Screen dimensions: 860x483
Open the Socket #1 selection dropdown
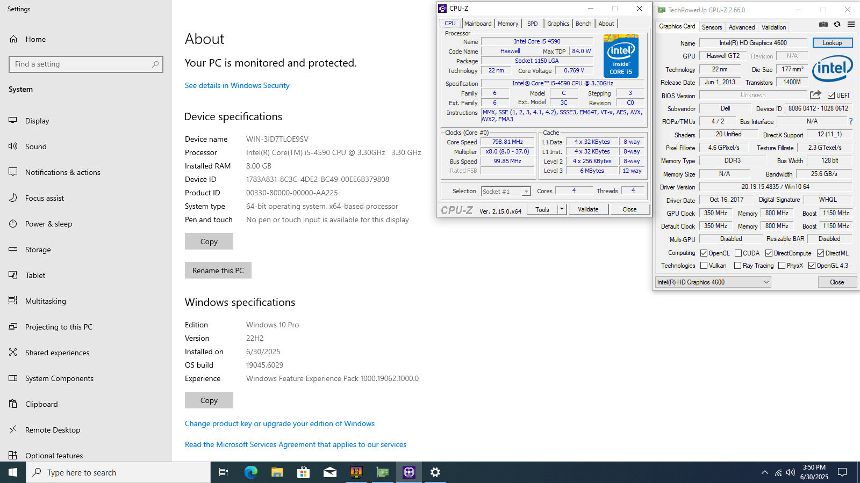click(x=506, y=192)
